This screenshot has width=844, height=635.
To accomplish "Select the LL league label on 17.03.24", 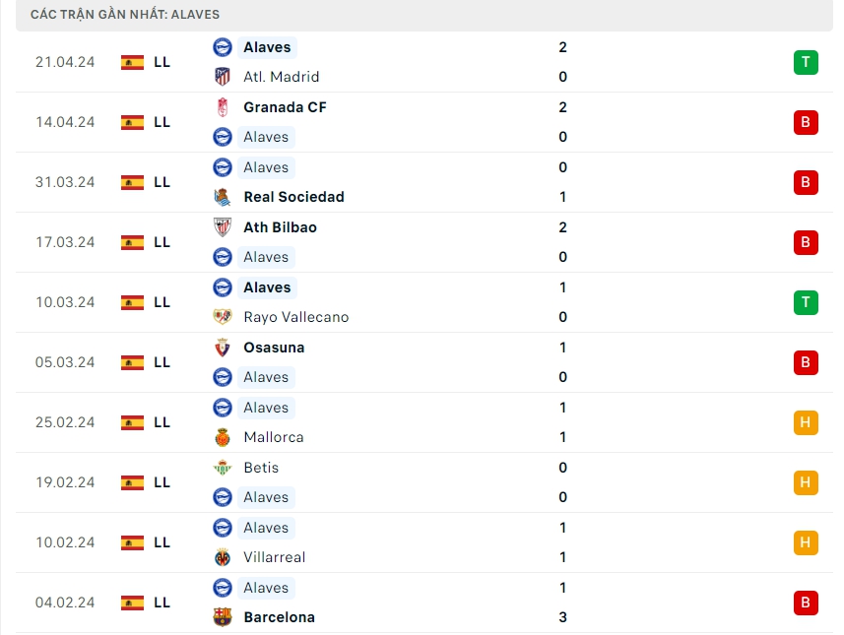I will click(x=162, y=242).
